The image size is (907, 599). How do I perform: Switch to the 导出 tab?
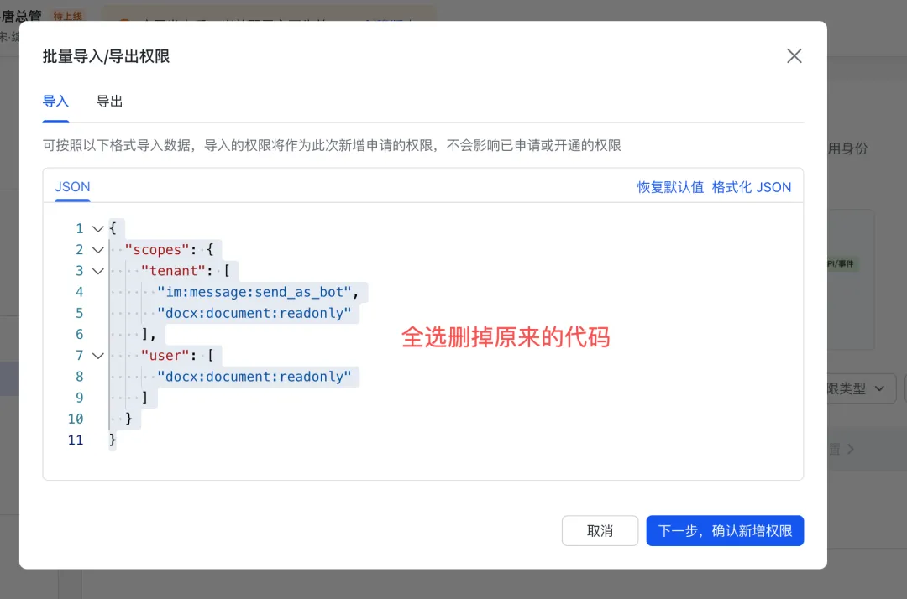pyautogui.click(x=109, y=102)
